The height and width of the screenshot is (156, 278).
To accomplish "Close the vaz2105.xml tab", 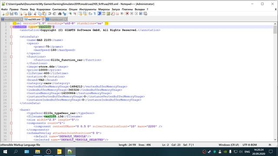I will [43, 19].
